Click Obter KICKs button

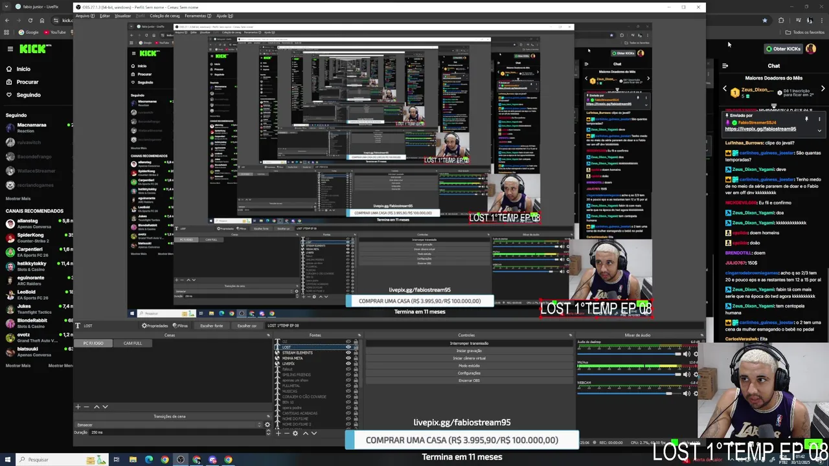(784, 49)
